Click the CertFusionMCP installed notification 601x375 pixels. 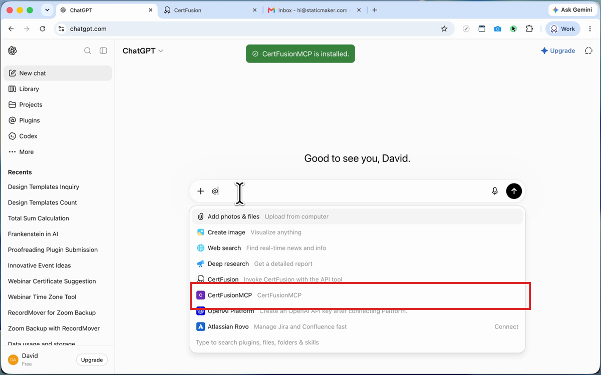point(300,53)
